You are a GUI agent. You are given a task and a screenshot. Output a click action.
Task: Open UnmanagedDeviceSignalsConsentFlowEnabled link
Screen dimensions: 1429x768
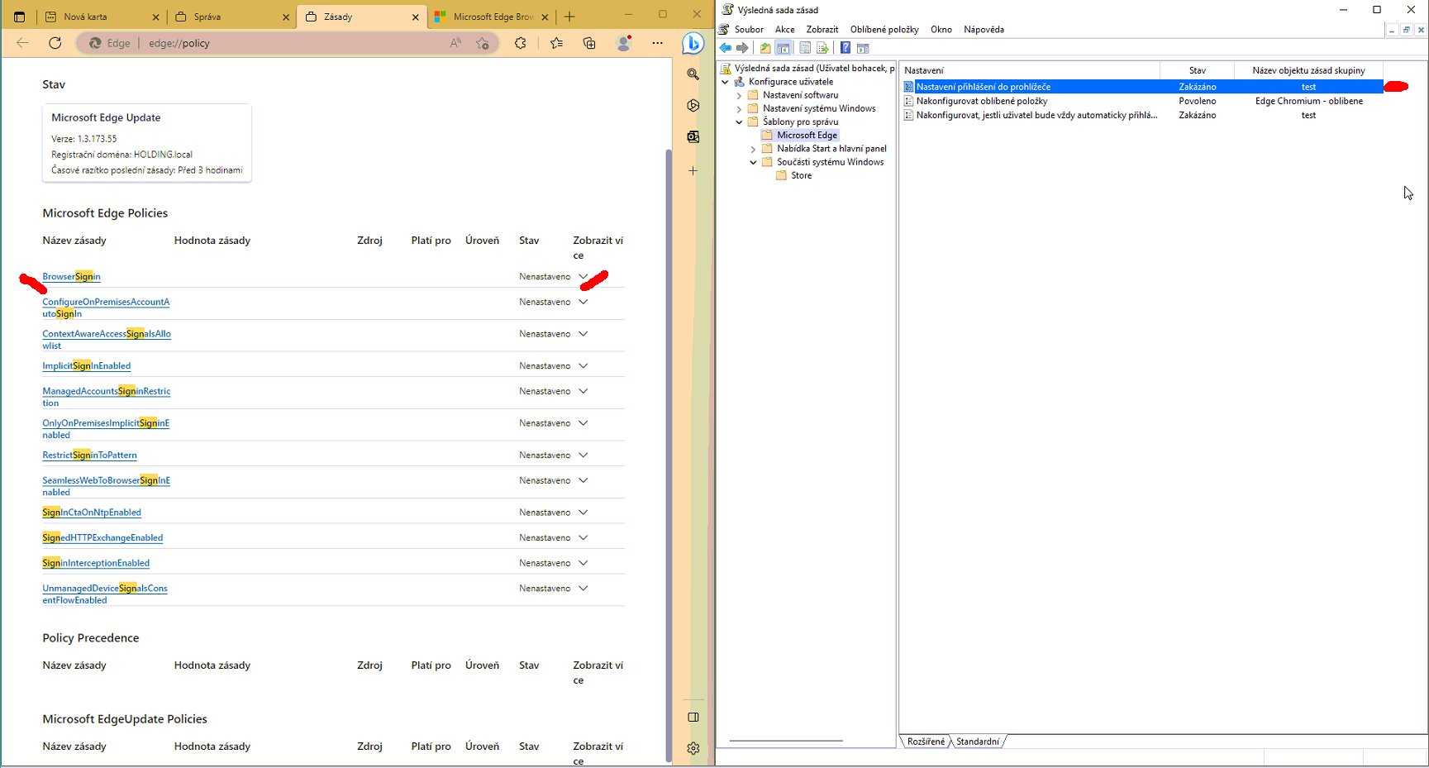[x=105, y=594]
